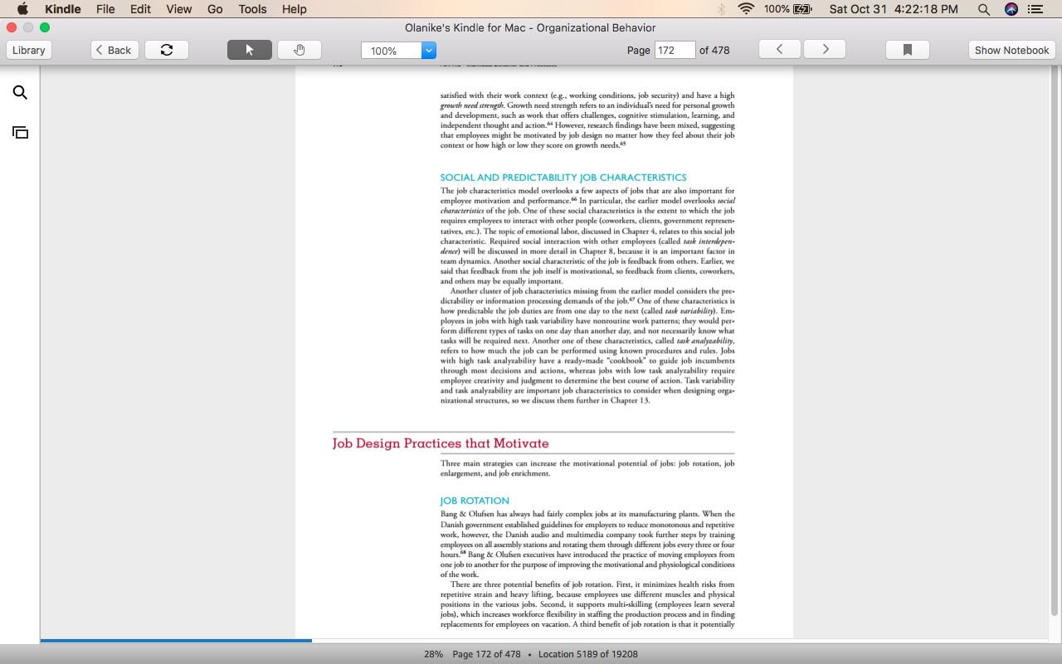Open the zoom percentage dropdown arrow
Image resolution: width=1062 pixels, height=664 pixels.
pos(429,51)
